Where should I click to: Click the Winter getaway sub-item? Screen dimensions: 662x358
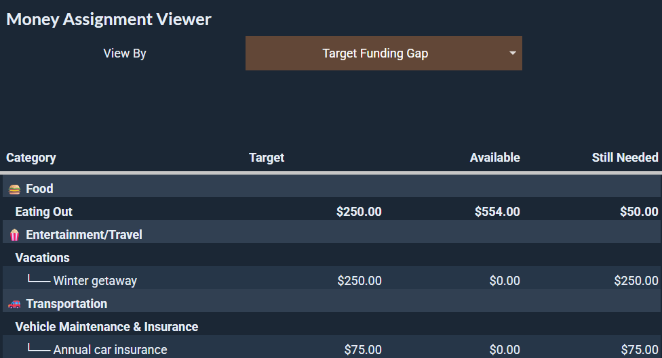95,281
